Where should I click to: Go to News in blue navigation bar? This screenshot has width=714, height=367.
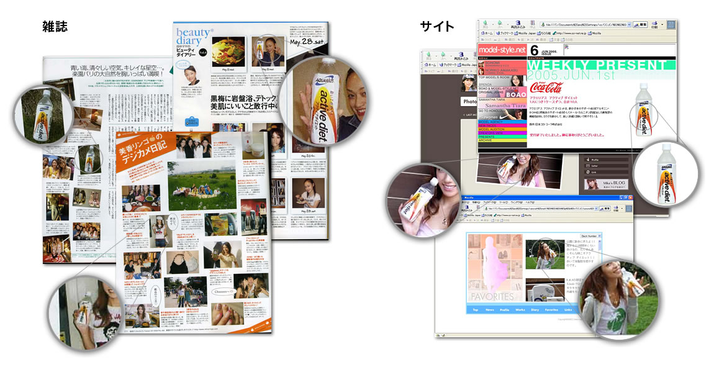pos(489,310)
